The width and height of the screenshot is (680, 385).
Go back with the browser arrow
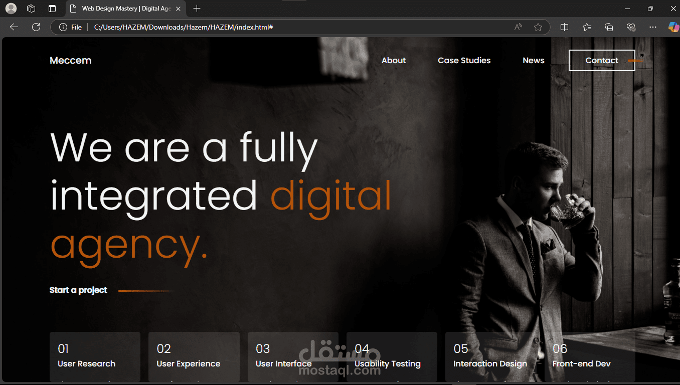tap(14, 27)
